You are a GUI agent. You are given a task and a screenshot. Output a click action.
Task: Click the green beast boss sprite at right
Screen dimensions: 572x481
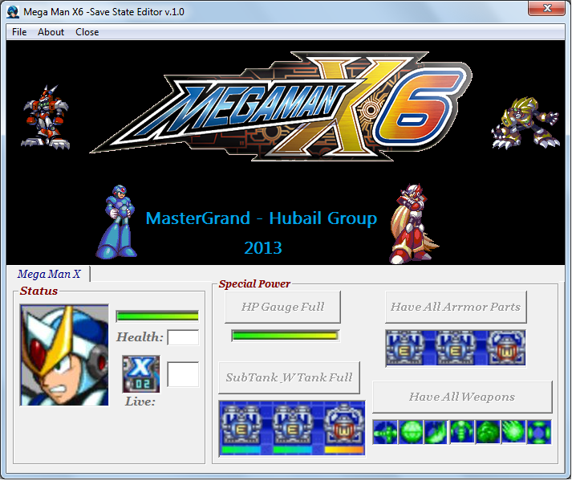tap(526, 123)
